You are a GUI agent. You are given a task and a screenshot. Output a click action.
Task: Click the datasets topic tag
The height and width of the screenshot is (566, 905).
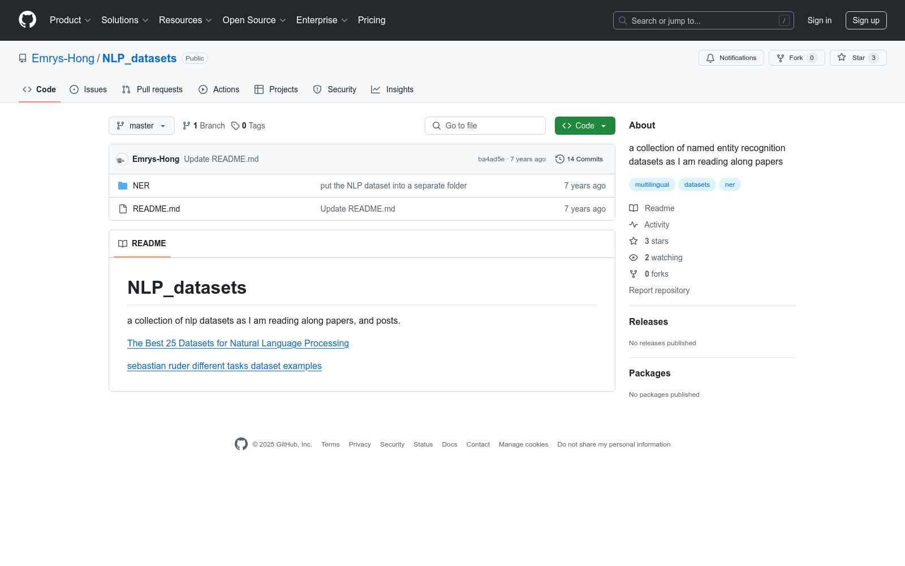[697, 185]
